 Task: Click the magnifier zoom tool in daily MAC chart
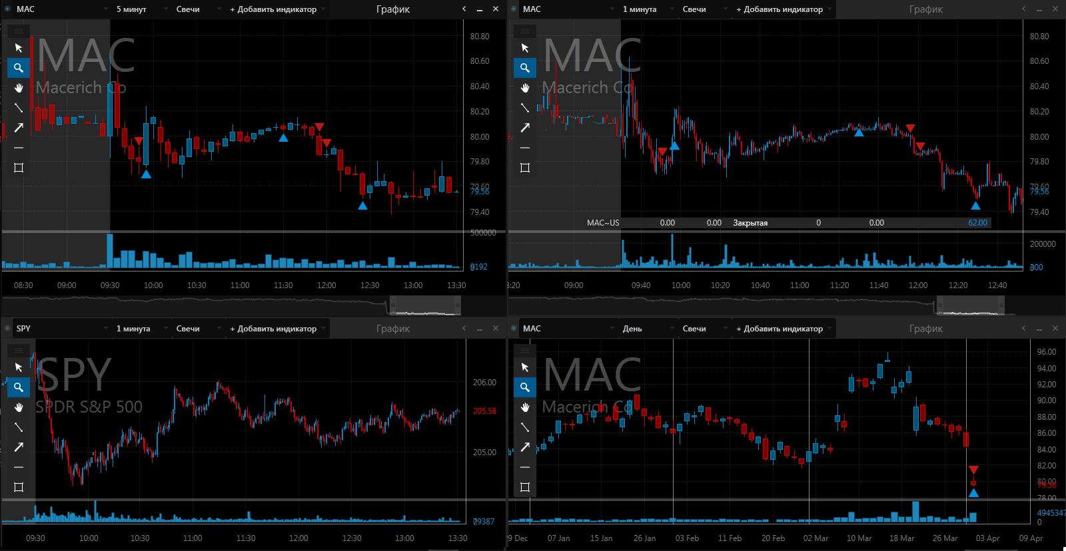pyautogui.click(x=525, y=387)
